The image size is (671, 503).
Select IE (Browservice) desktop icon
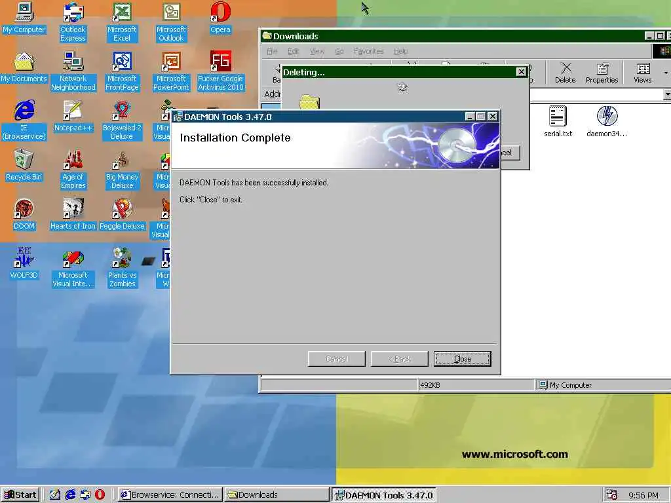[24, 121]
